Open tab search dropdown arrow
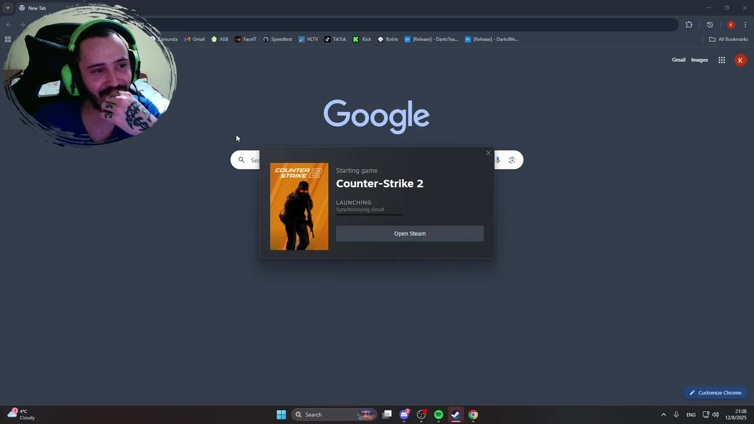 point(8,8)
